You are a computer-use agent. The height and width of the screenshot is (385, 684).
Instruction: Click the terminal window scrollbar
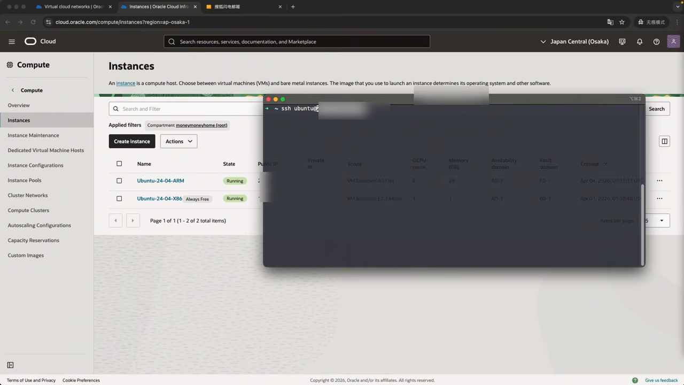point(642,224)
